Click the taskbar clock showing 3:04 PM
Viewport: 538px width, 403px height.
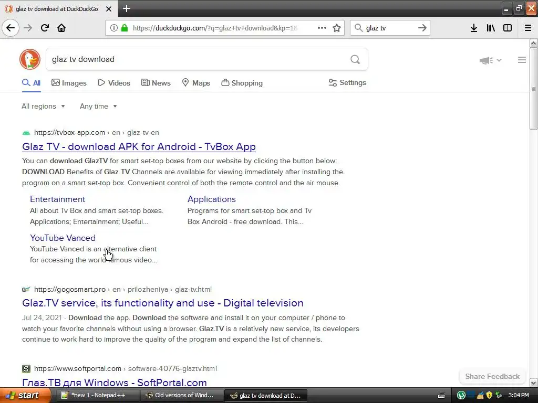tap(519, 396)
